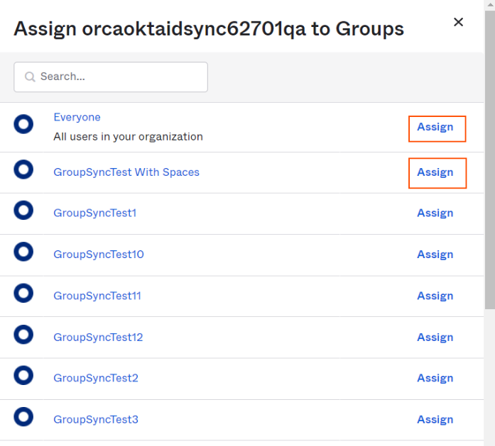Assign the GroupSyncTest1 group
The image size is (495, 446).
435,213
